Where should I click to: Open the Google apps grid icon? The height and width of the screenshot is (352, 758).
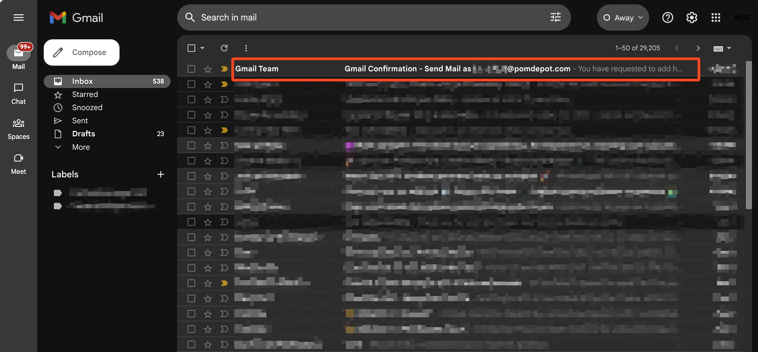tap(716, 18)
